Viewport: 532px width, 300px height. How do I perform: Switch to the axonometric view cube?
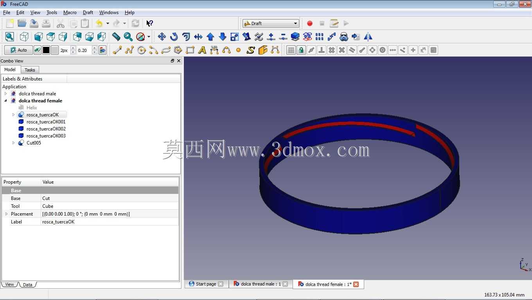tap(24, 37)
